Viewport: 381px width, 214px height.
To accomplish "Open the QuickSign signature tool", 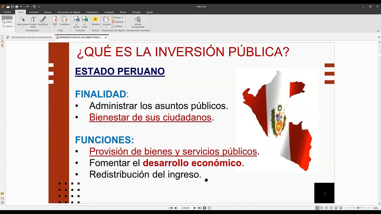I will [x=43, y=22].
